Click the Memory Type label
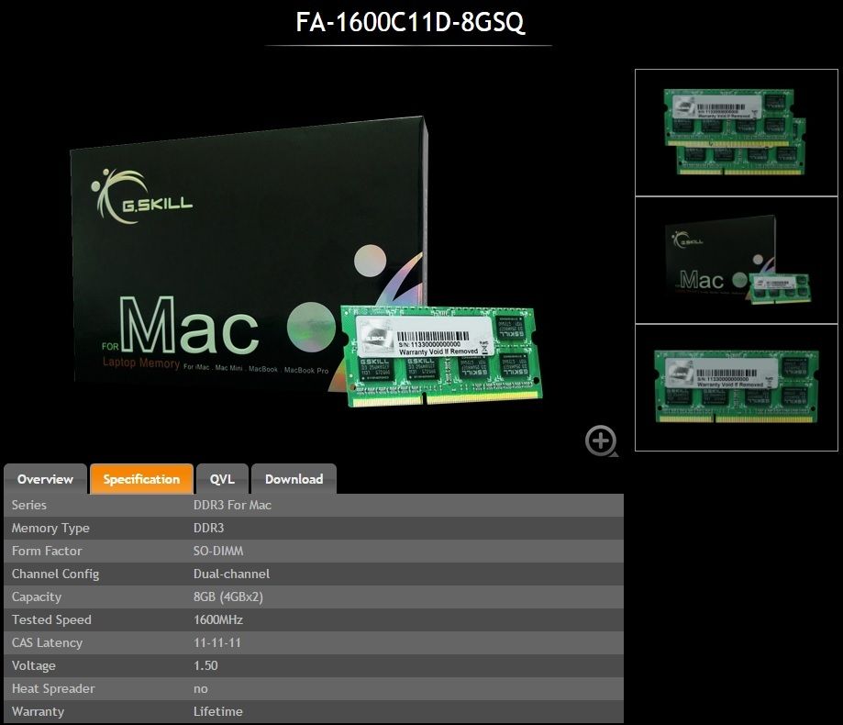The width and height of the screenshot is (843, 725). coord(50,529)
